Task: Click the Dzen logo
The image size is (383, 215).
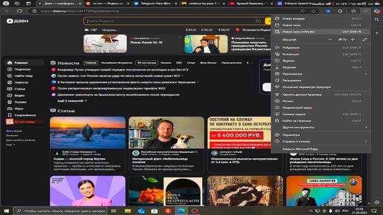Action: pyautogui.click(x=17, y=21)
